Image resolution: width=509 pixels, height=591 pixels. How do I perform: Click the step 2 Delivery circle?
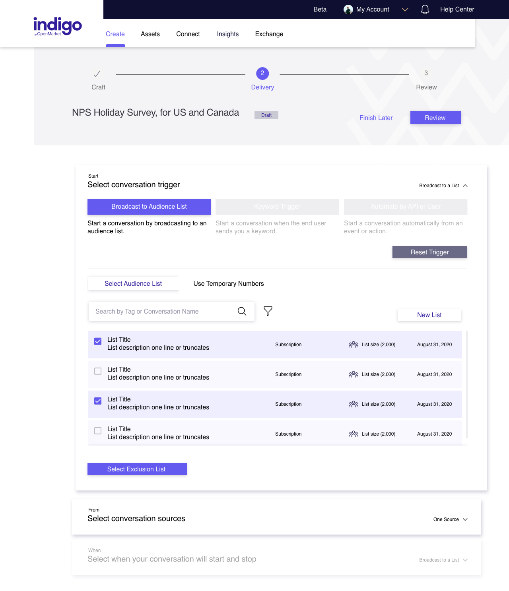point(262,73)
